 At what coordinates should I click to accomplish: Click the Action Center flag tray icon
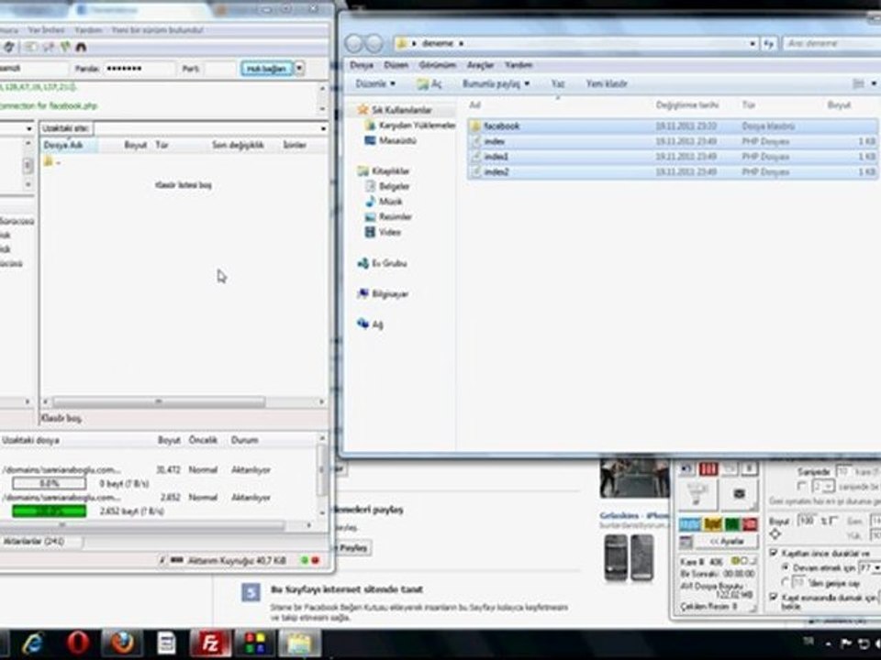[845, 643]
